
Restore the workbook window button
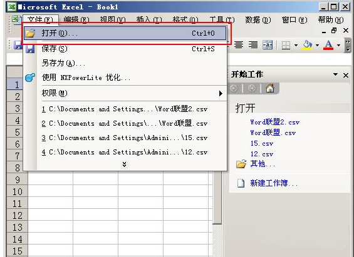[x=334, y=30]
